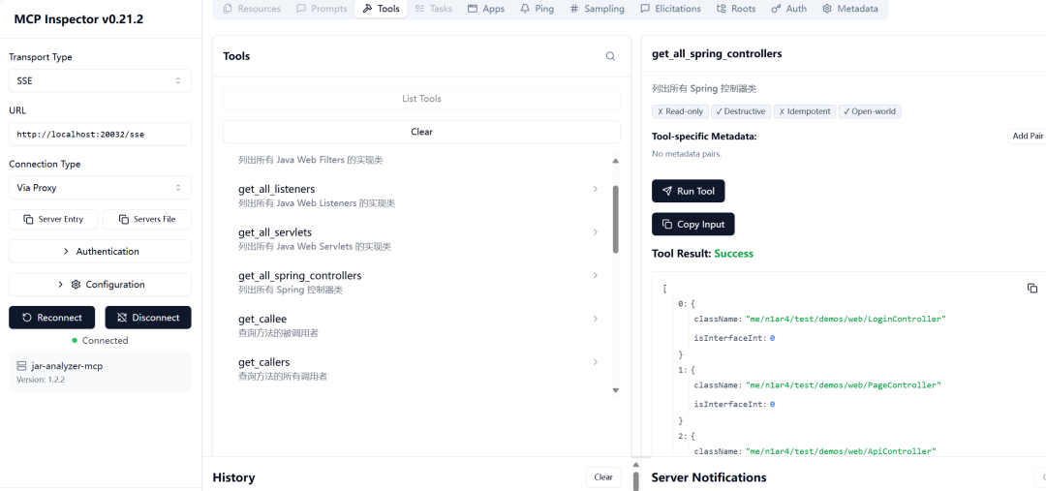Open the Prompts tab
This screenshot has width=1046, height=491.
(322, 9)
